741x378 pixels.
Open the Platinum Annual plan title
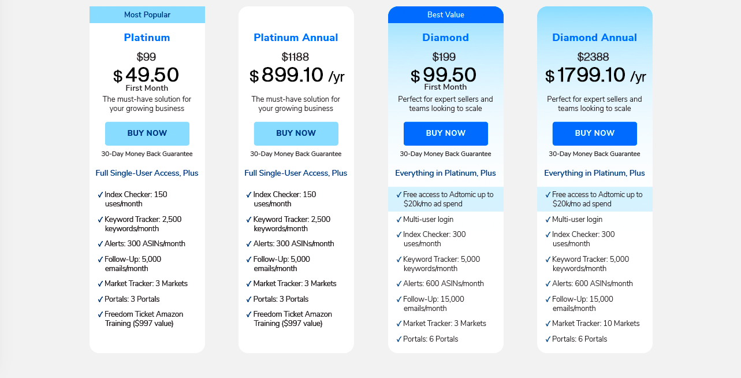[296, 38]
